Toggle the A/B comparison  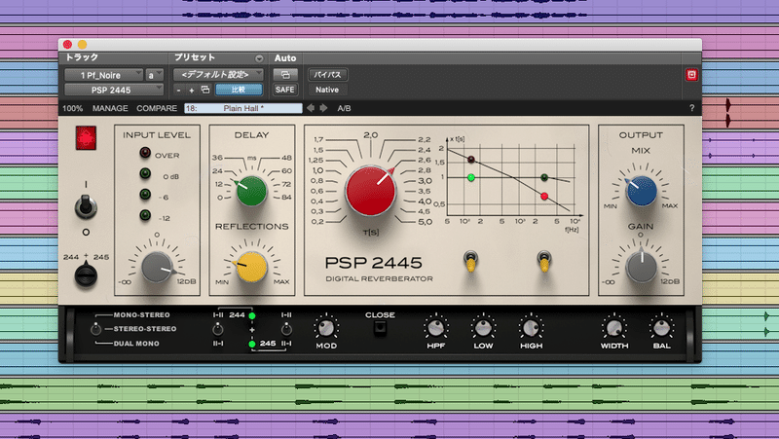[344, 108]
